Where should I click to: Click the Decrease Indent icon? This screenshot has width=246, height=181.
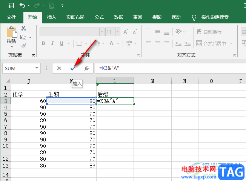coord(178,43)
